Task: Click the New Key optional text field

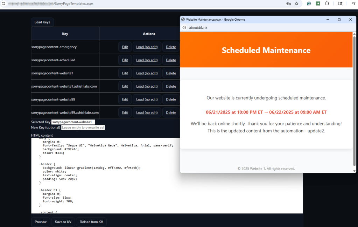Action: pyautogui.click(x=83, y=128)
